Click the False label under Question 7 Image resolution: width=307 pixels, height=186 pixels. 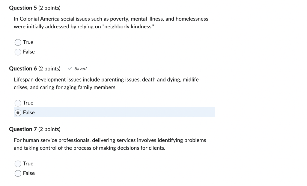tap(29, 173)
